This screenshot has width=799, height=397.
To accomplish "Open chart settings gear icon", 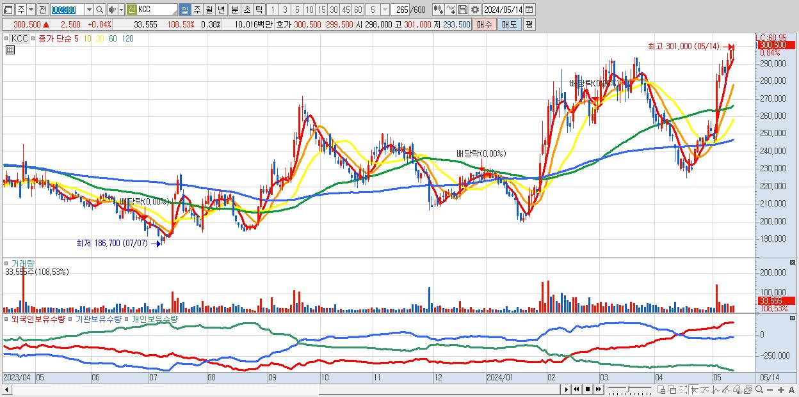I will pyautogui.click(x=475, y=10).
